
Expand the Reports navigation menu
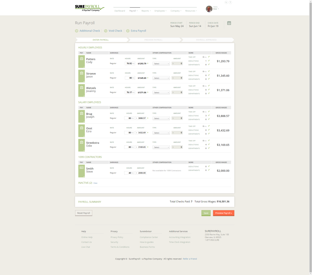pyautogui.click(x=146, y=11)
